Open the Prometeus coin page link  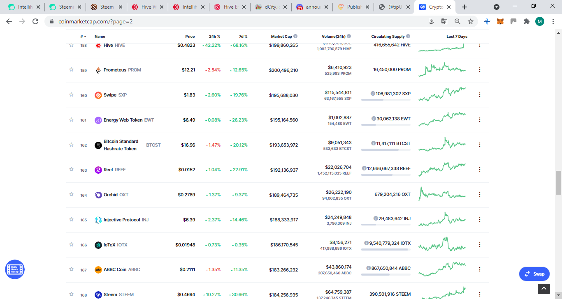tap(122, 70)
